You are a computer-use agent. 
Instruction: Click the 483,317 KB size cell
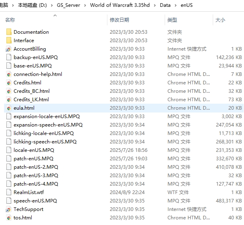click(229, 201)
